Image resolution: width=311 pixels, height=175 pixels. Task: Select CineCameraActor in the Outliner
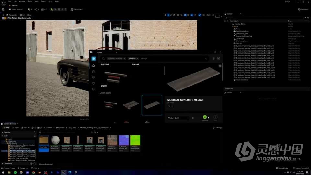coord(242,31)
